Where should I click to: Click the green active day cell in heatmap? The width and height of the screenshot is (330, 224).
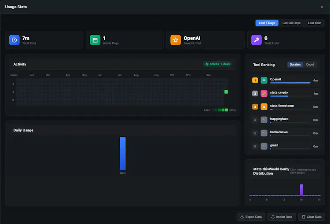(226, 92)
